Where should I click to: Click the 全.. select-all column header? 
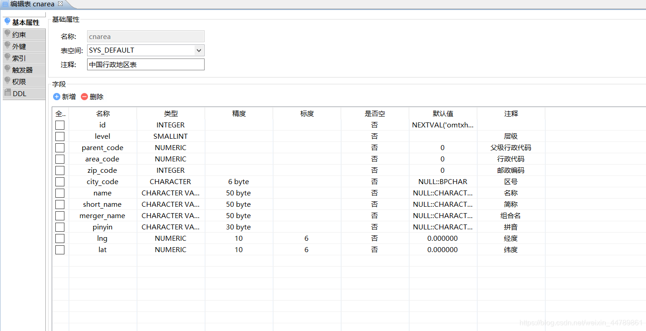(60, 113)
